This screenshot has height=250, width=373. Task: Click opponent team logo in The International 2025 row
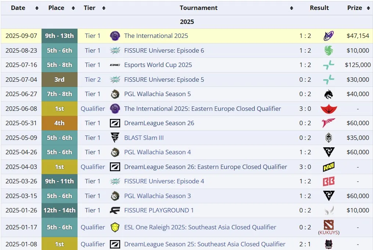coord(329,36)
